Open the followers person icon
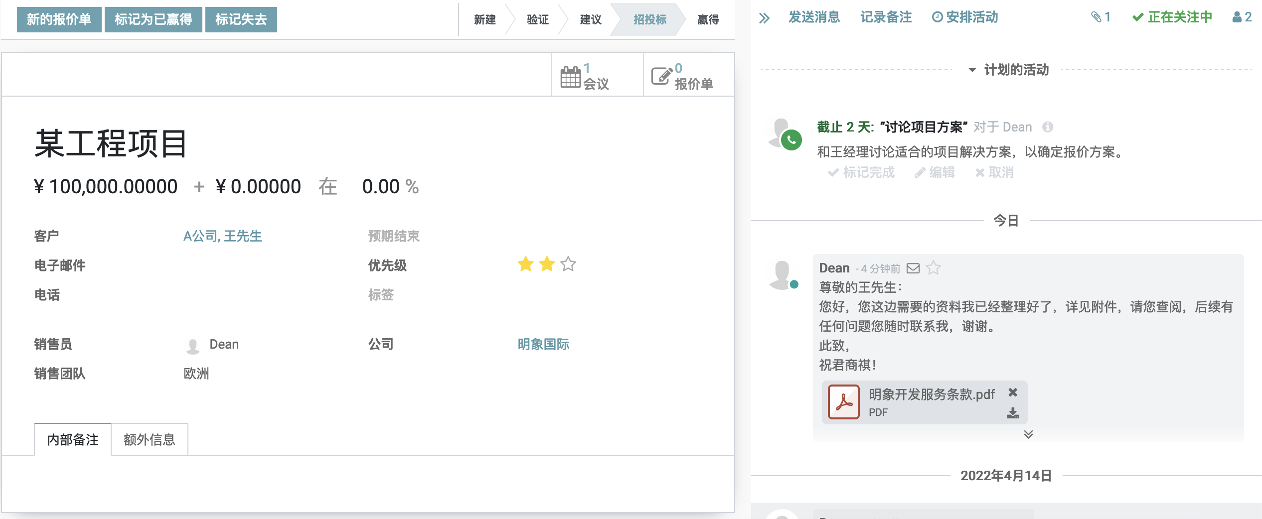The image size is (1262, 519). pyautogui.click(x=1237, y=17)
